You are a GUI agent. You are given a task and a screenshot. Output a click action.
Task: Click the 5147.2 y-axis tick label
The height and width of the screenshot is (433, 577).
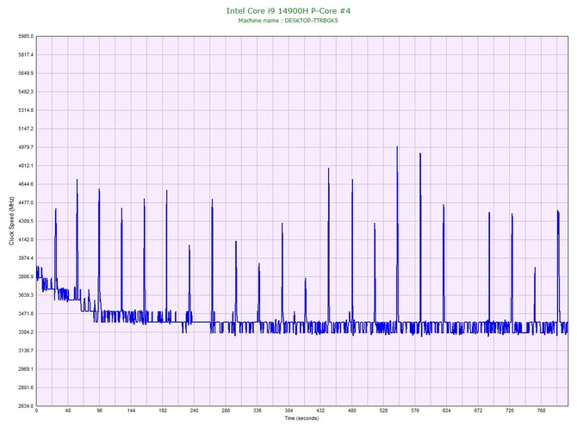(26, 129)
